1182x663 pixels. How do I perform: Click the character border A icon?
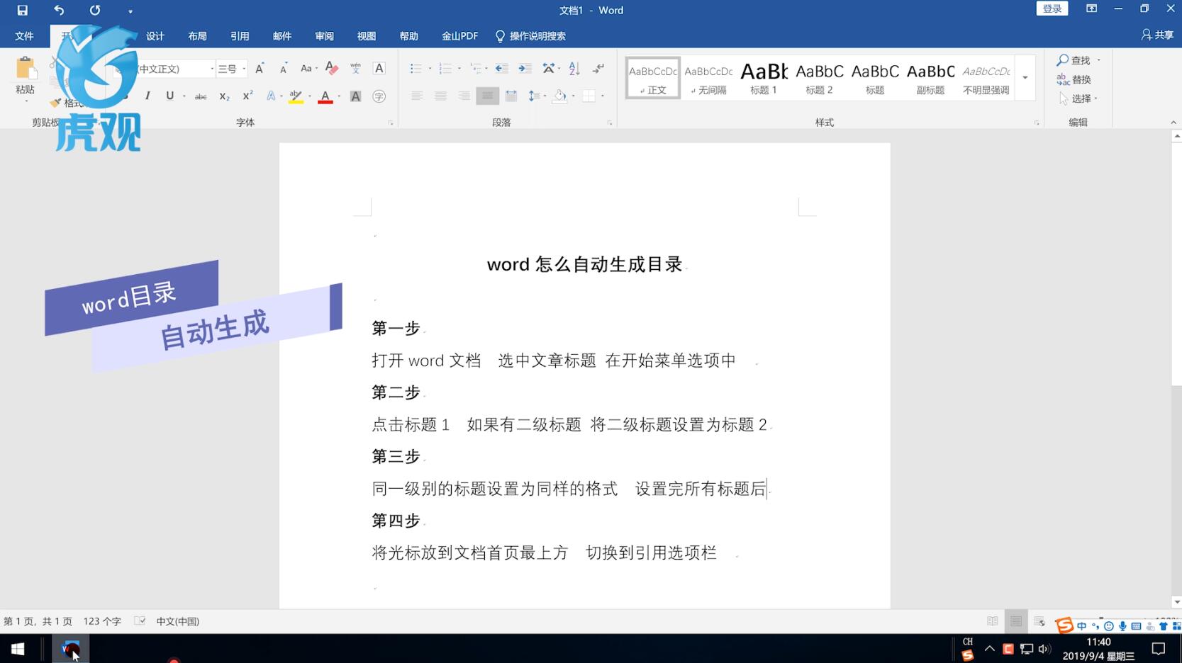click(x=379, y=68)
